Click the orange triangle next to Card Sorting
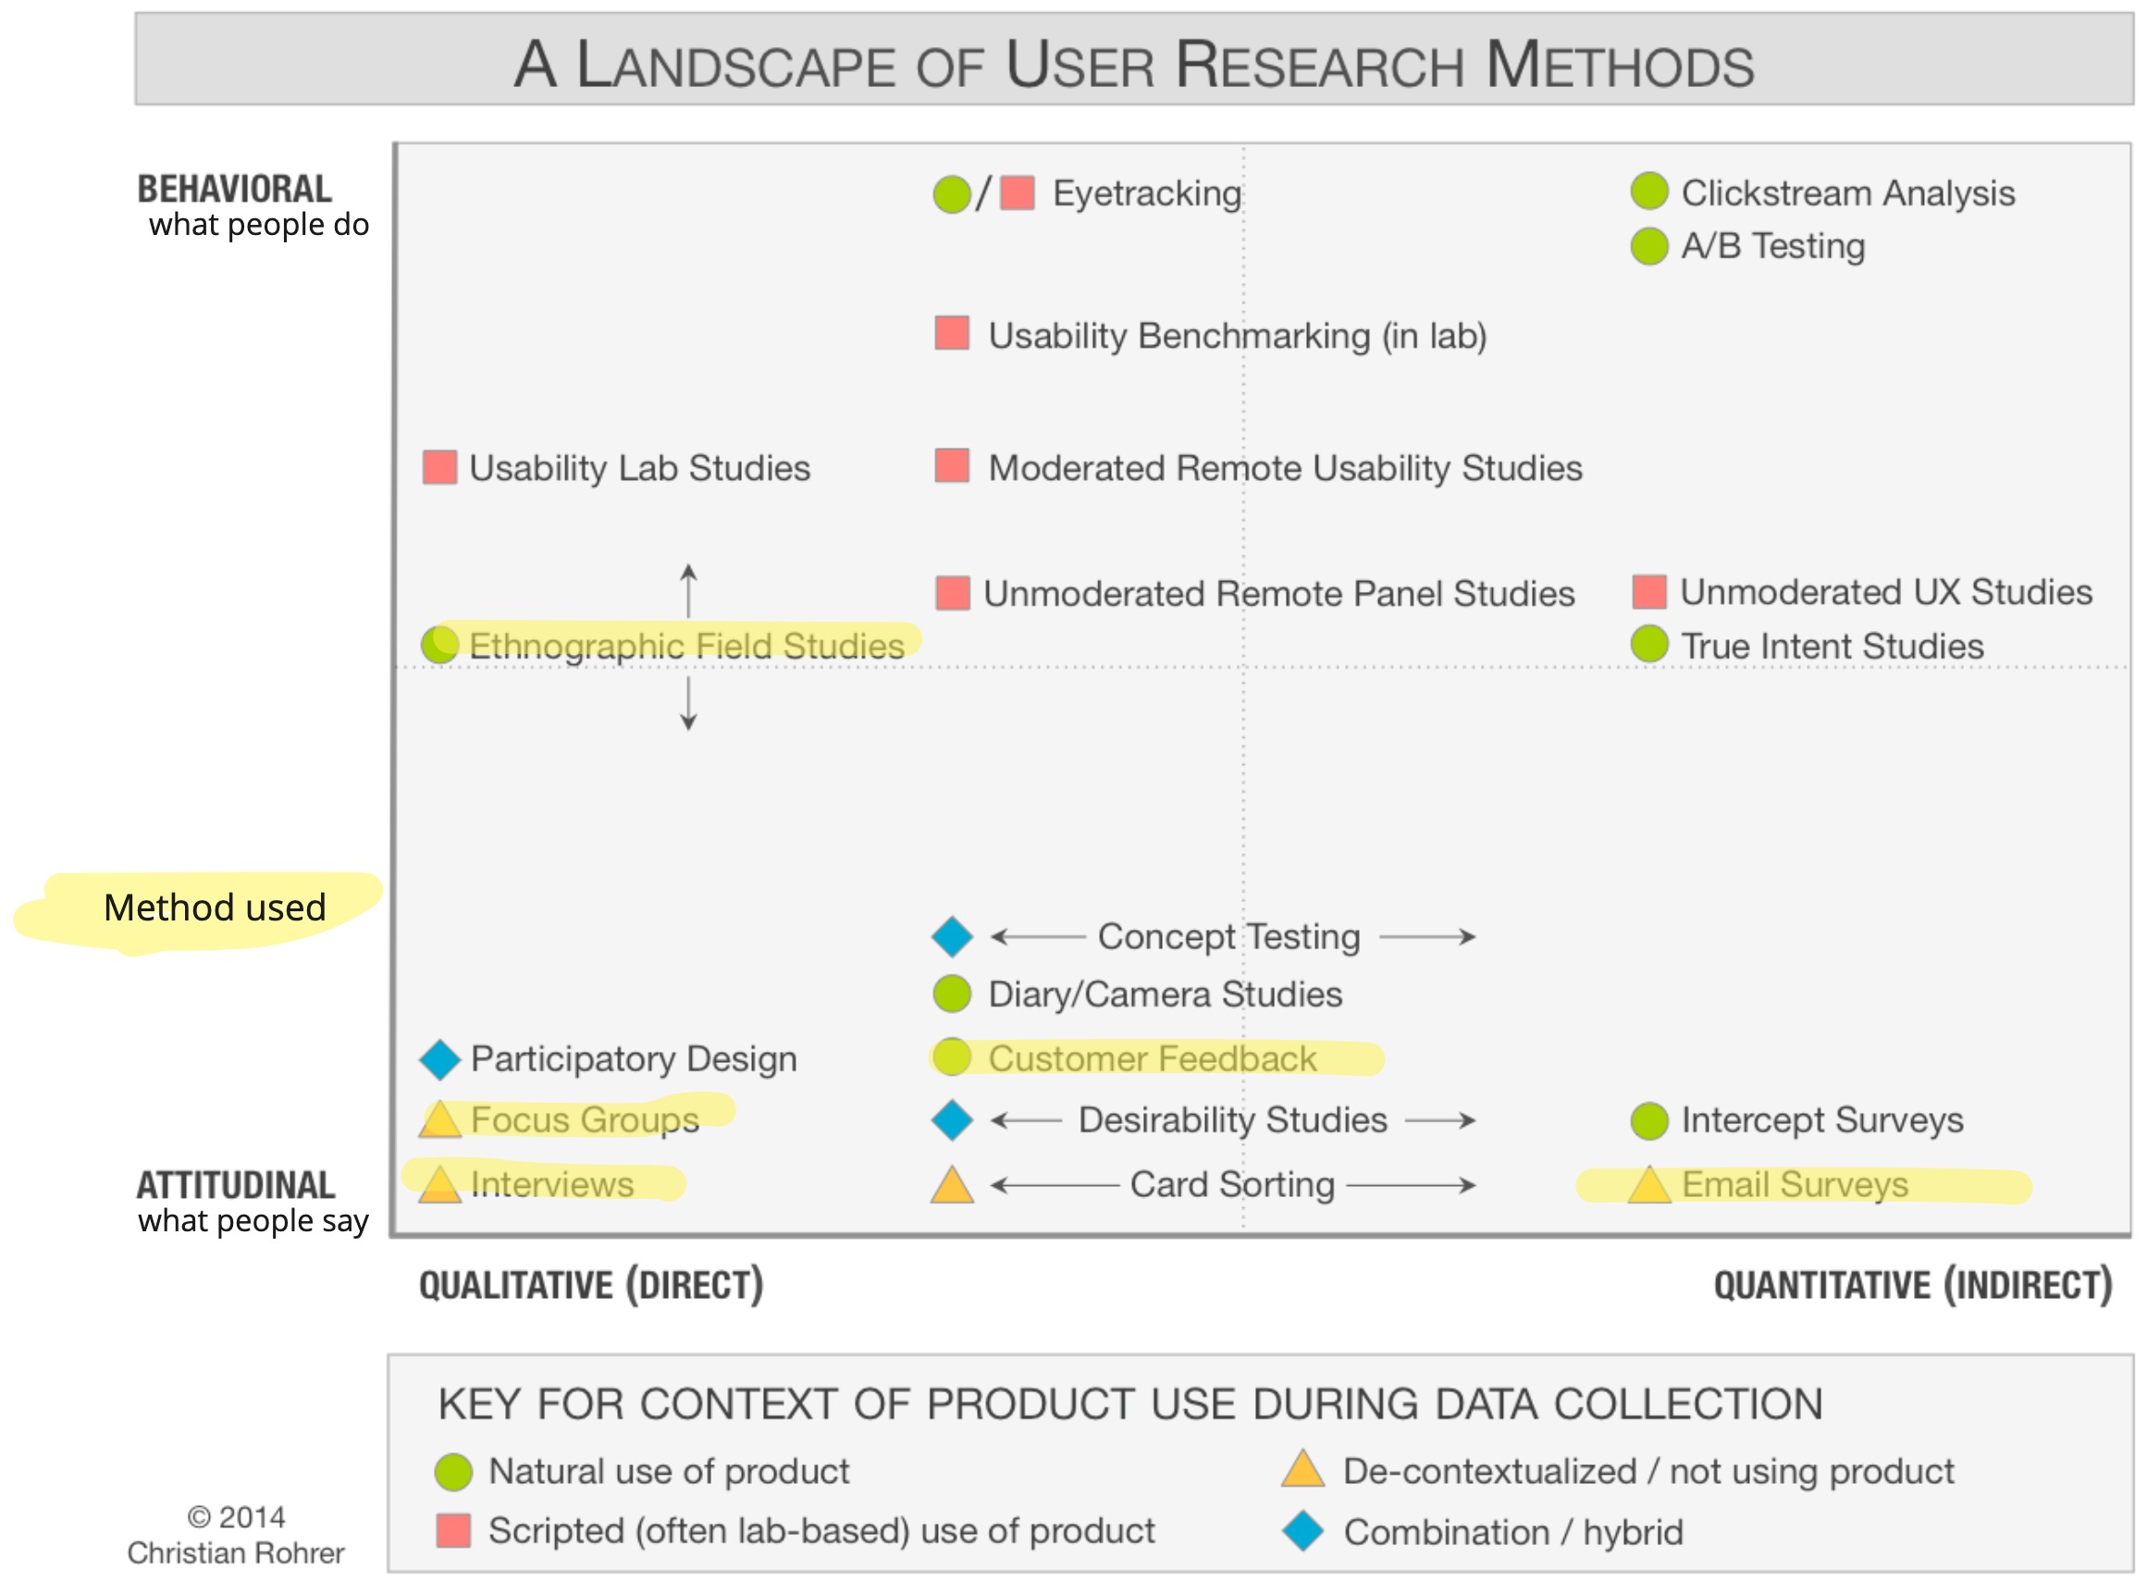The width and height of the screenshot is (2147, 1593). [952, 1186]
